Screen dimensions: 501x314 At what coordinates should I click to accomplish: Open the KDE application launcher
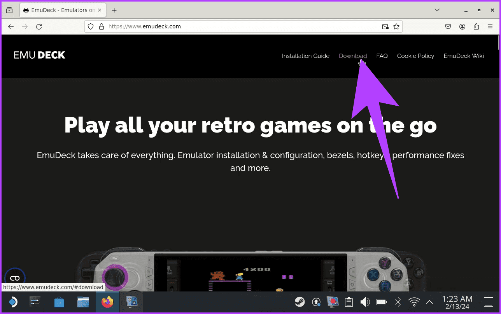(13, 302)
